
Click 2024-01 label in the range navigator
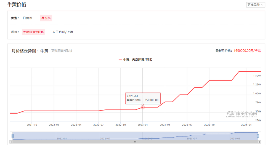point(235,138)
